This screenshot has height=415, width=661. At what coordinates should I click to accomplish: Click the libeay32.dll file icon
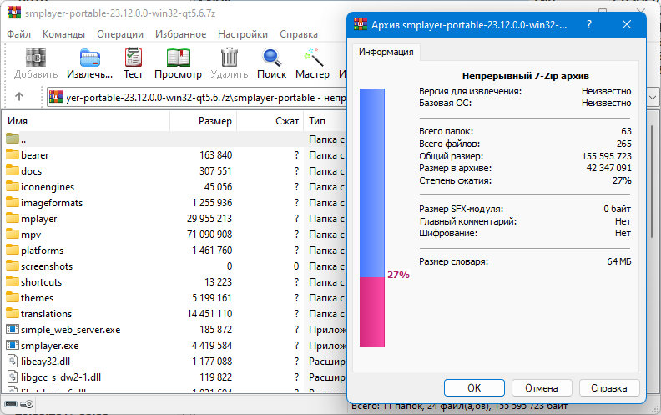pyautogui.click(x=13, y=362)
